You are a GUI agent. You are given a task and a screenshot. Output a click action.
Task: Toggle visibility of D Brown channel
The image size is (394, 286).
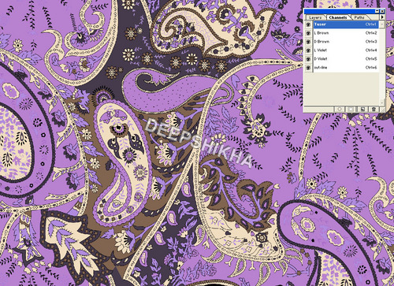coord(308,42)
